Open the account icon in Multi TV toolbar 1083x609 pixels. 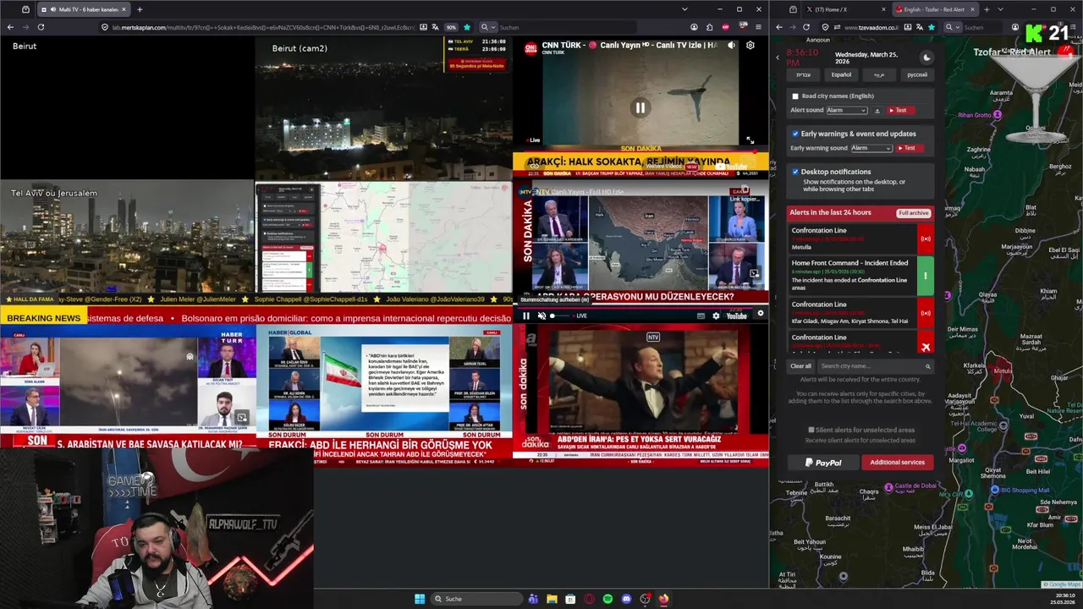click(x=694, y=27)
